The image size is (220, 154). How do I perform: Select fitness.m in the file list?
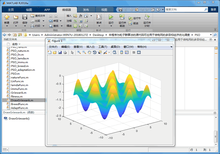pos(17,96)
